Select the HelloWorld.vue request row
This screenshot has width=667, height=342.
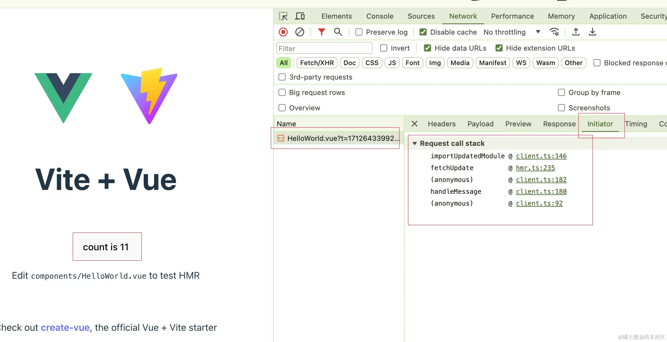[x=339, y=138]
